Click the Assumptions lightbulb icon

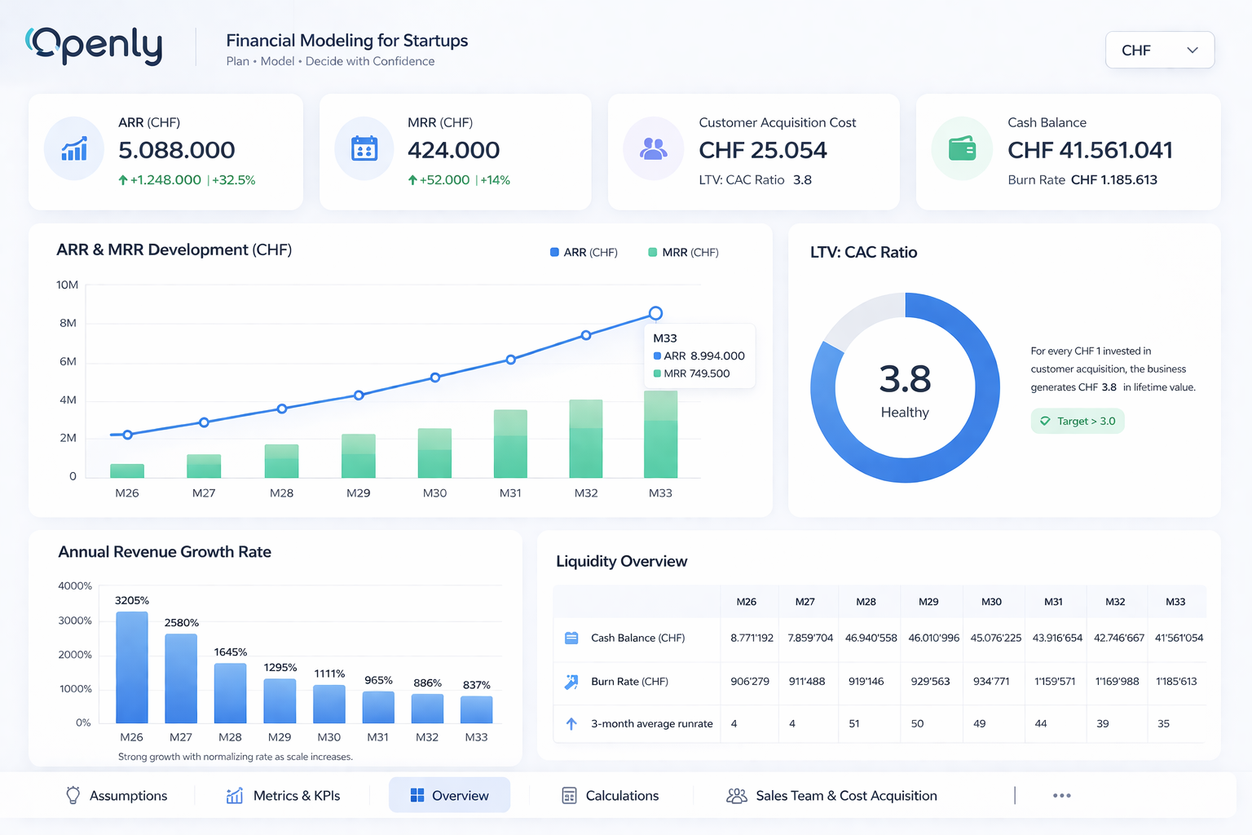pos(73,795)
